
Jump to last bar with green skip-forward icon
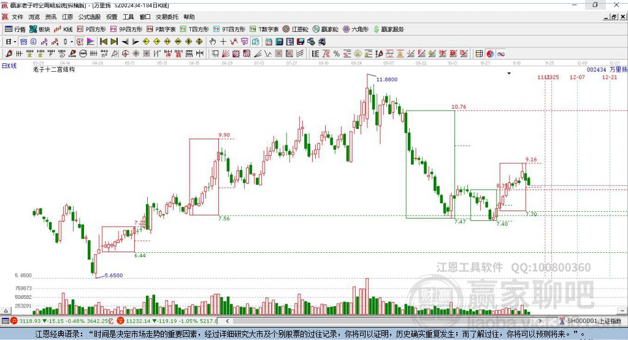[114, 42]
